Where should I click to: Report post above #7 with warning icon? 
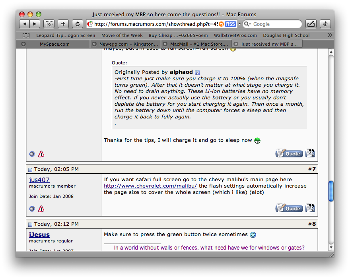41,154
